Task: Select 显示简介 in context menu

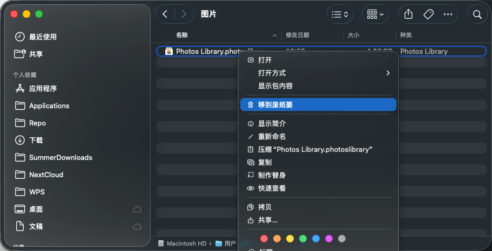Action: pyautogui.click(x=272, y=123)
